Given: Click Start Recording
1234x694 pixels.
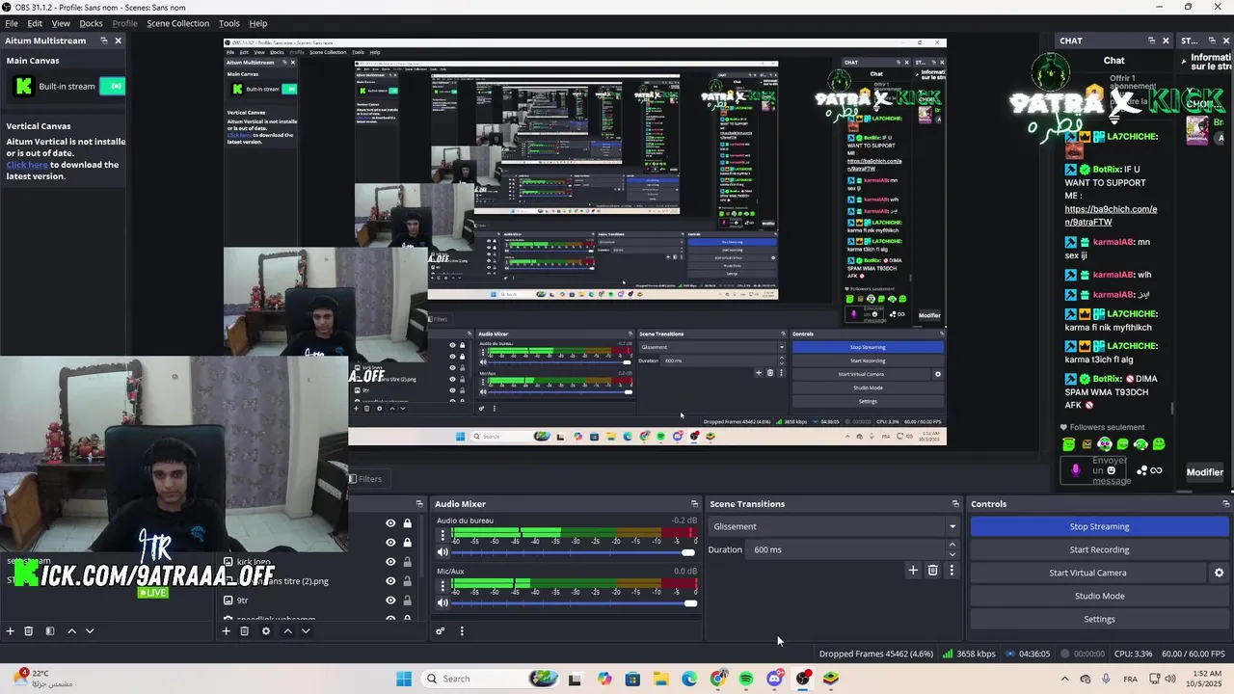Looking at the screenshot, I should (x=1099, y=549).
